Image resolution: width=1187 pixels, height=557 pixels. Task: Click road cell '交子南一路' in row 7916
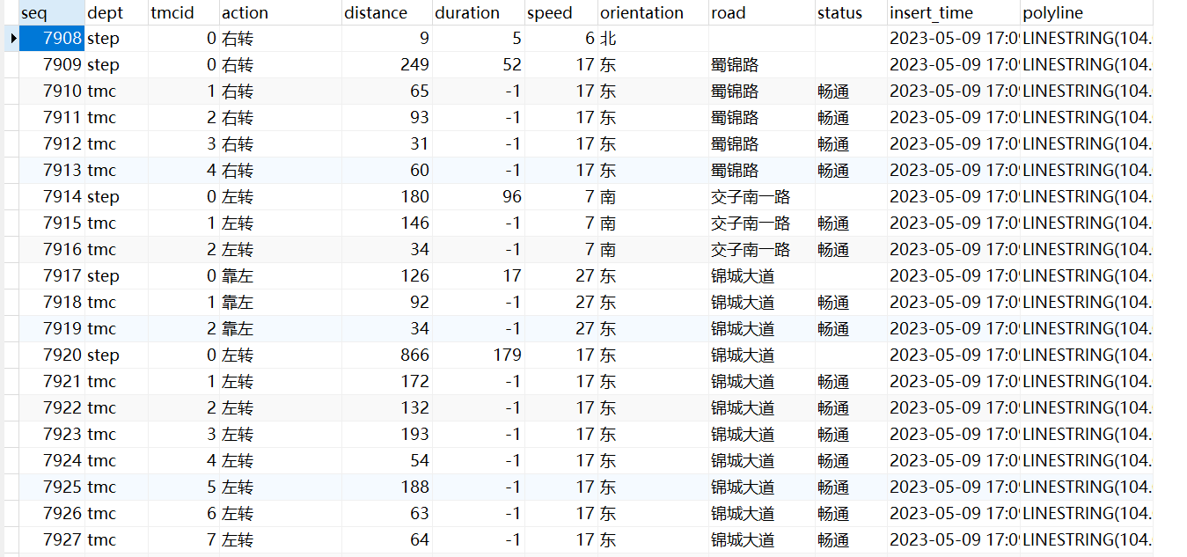(x=762, y=250)
